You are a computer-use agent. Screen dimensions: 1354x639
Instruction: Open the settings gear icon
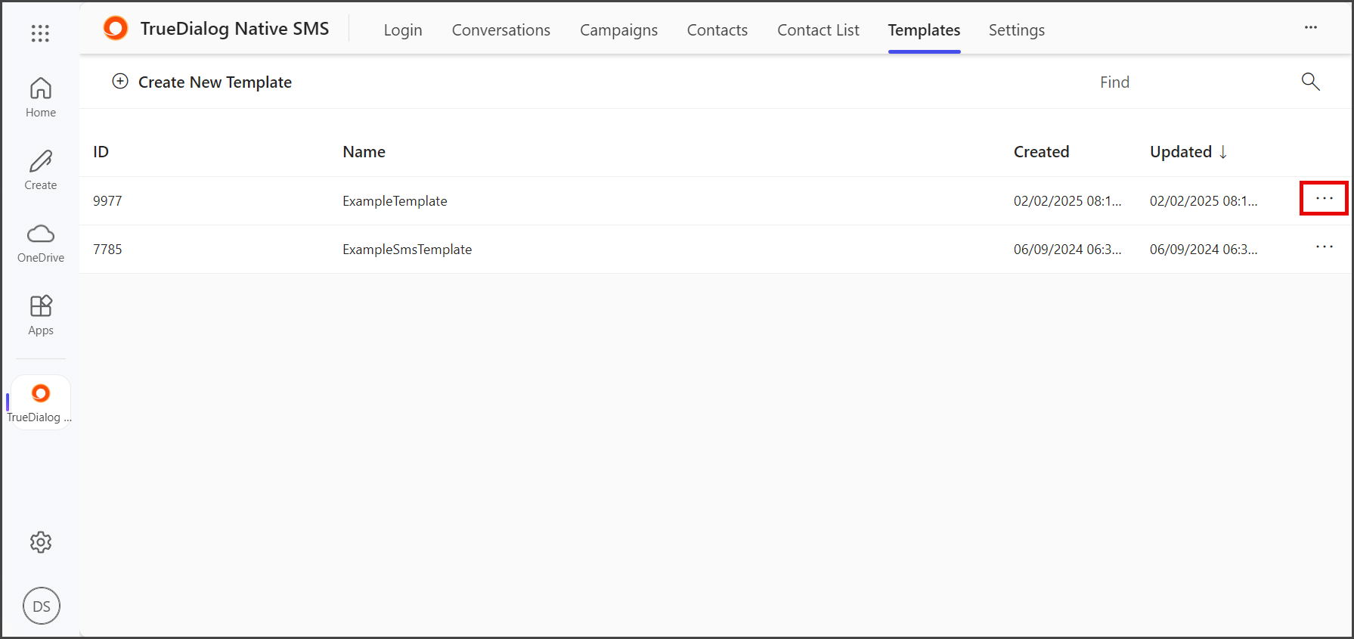41,542
